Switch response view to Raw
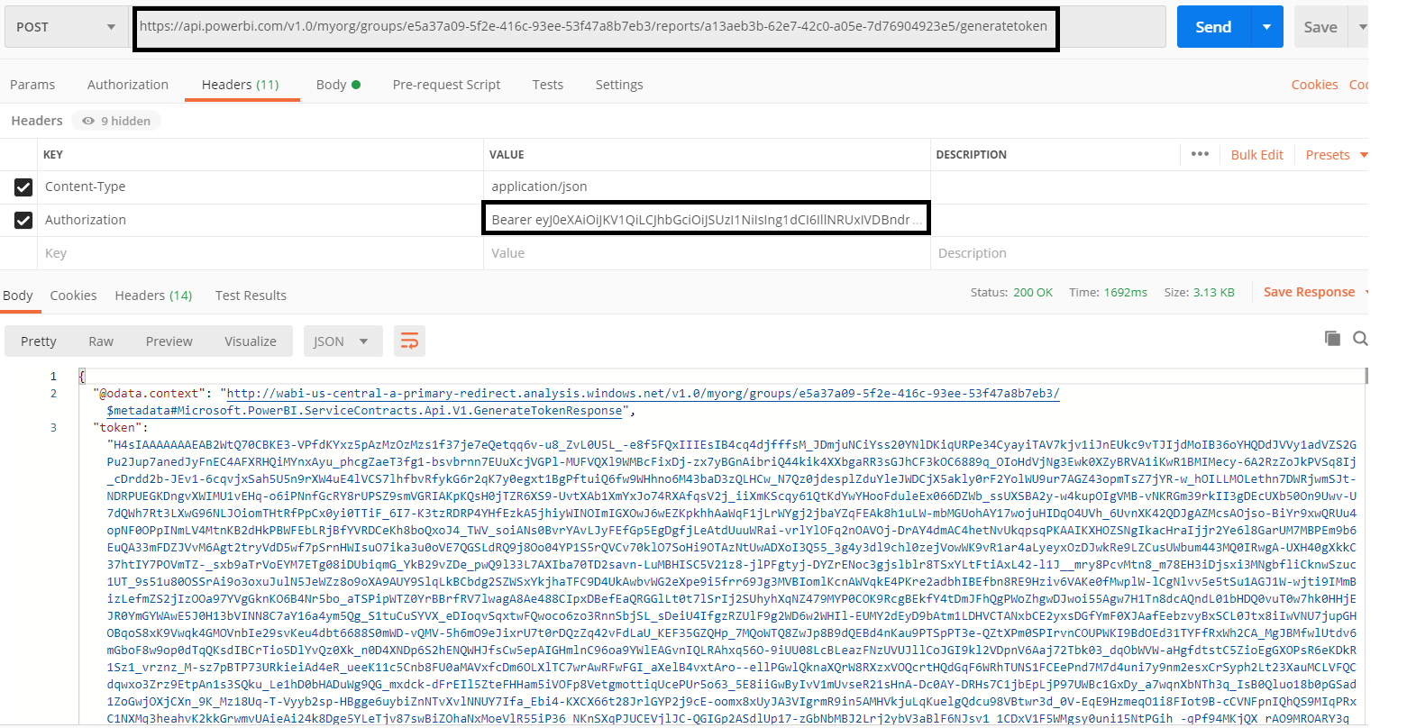 click(x=101, y=341)
